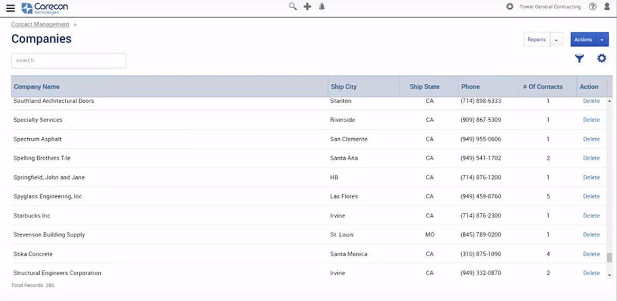Click the company search input field
Viewport: 617px width, 301px height.
(x=68, y=61)
